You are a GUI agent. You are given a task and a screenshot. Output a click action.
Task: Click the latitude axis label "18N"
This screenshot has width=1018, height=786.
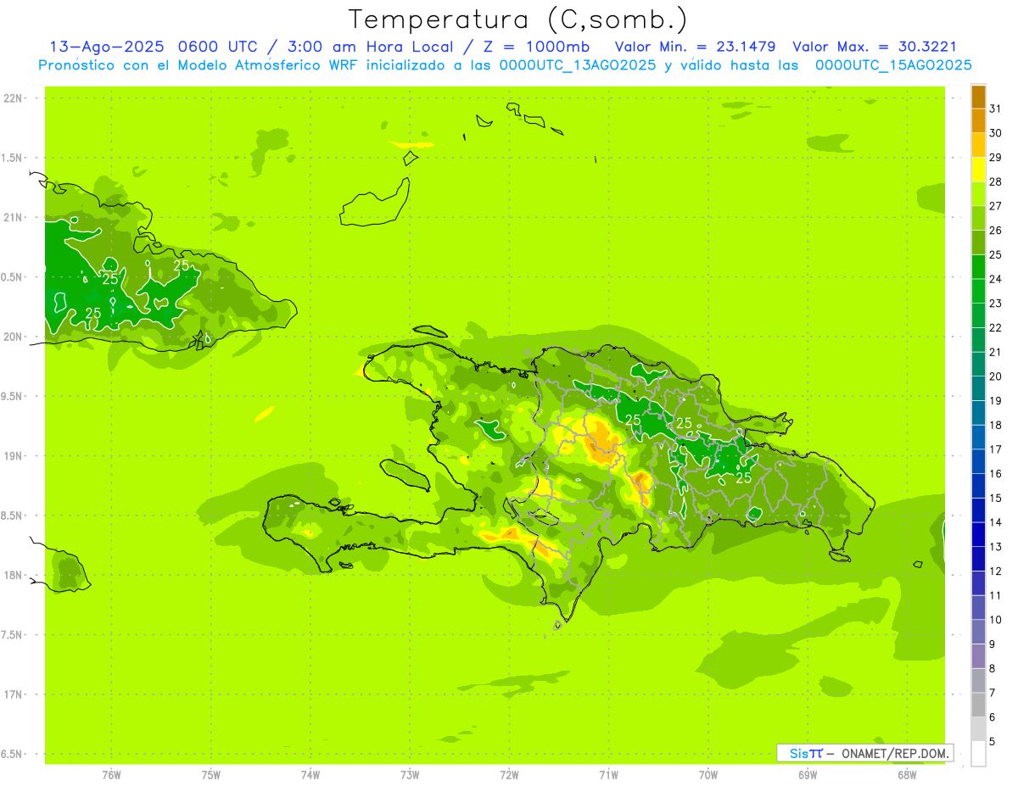[x=14, y=576]
